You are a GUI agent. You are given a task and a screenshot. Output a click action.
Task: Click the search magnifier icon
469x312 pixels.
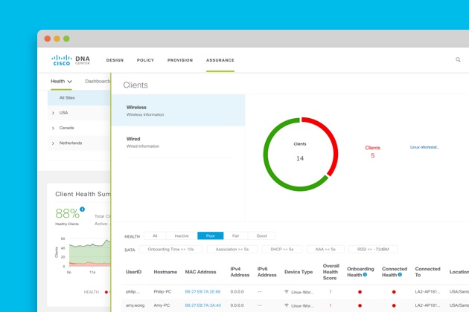click(x=458, y=59)
